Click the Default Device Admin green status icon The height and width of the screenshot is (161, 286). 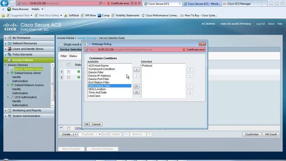12,73
